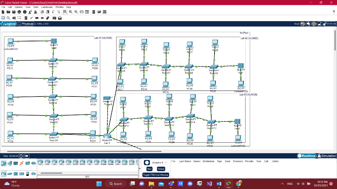The width and height of the screenshot is (337, 189).
Task: Undo the last action
Action: pos(53,12)
